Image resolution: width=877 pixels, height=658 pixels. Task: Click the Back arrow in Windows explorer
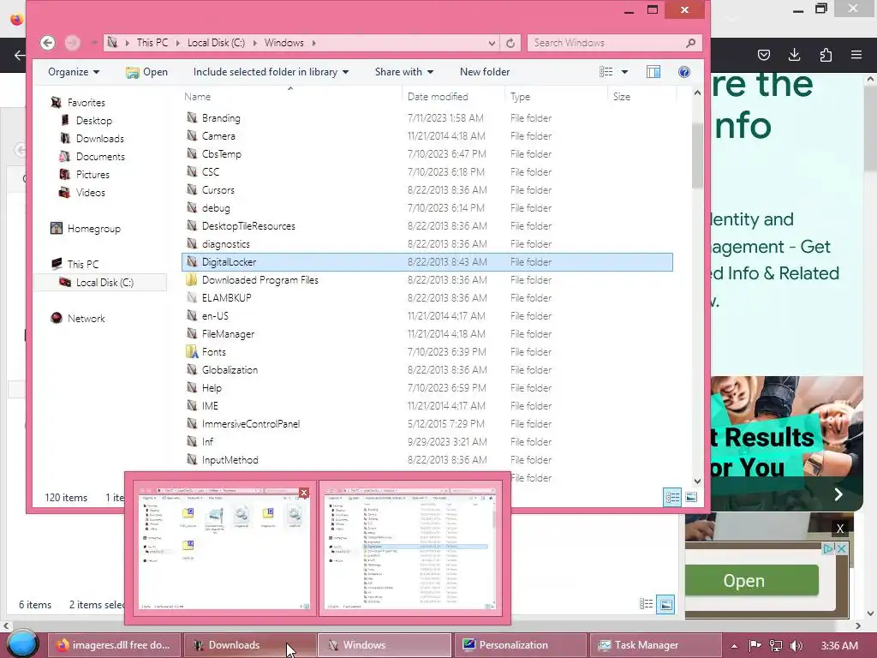pos(48,43)
